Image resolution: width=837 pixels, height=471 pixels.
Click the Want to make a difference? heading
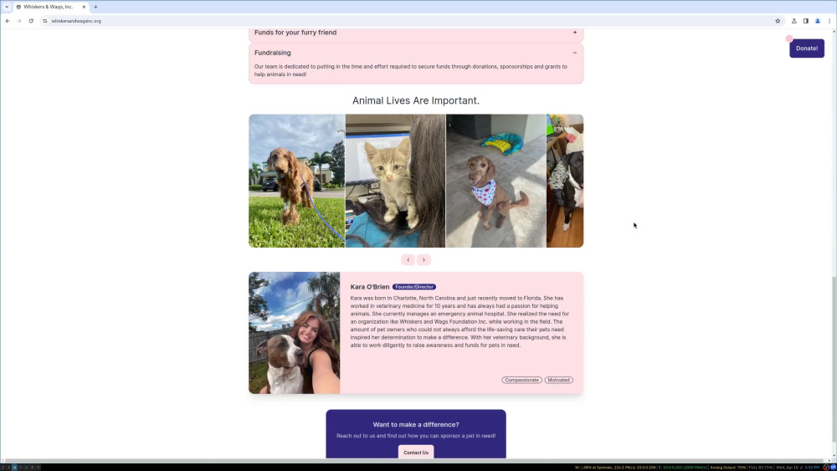click(416, 425)
